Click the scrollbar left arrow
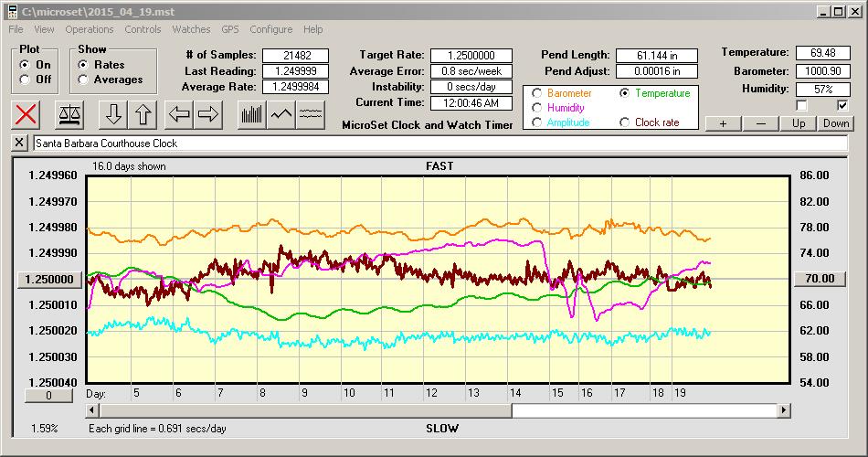Viewport: 868px width, 457px height. [92, 410]
